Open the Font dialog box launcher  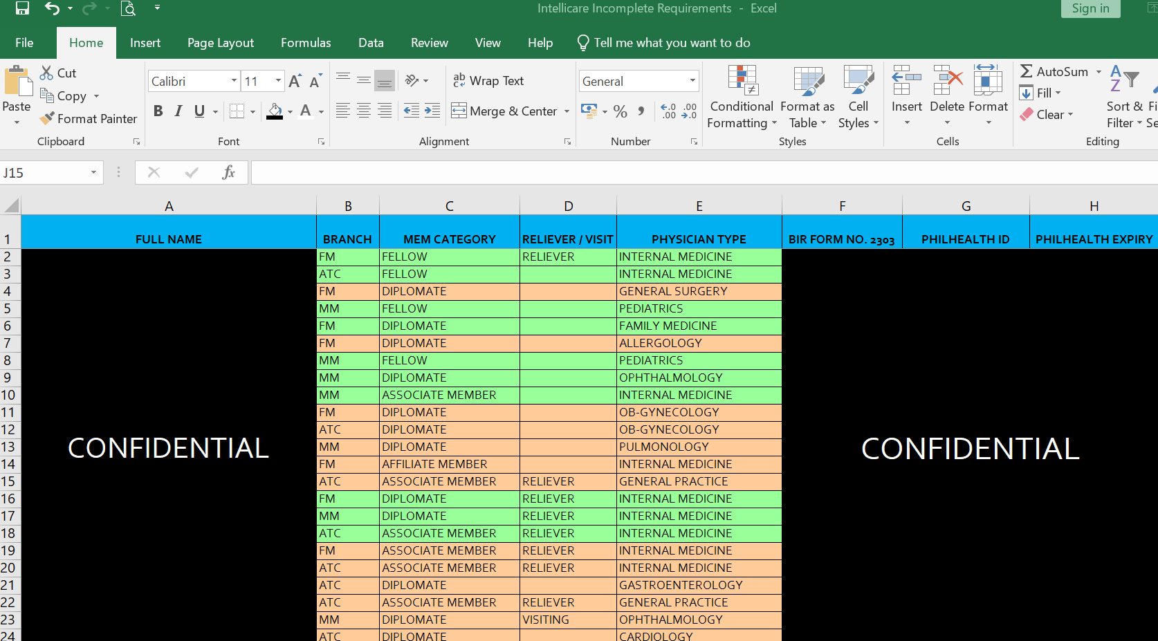coord(322,142)
